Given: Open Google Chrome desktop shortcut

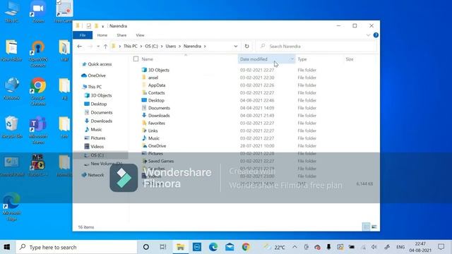Looking at the screenshot, I should (38, 92).
